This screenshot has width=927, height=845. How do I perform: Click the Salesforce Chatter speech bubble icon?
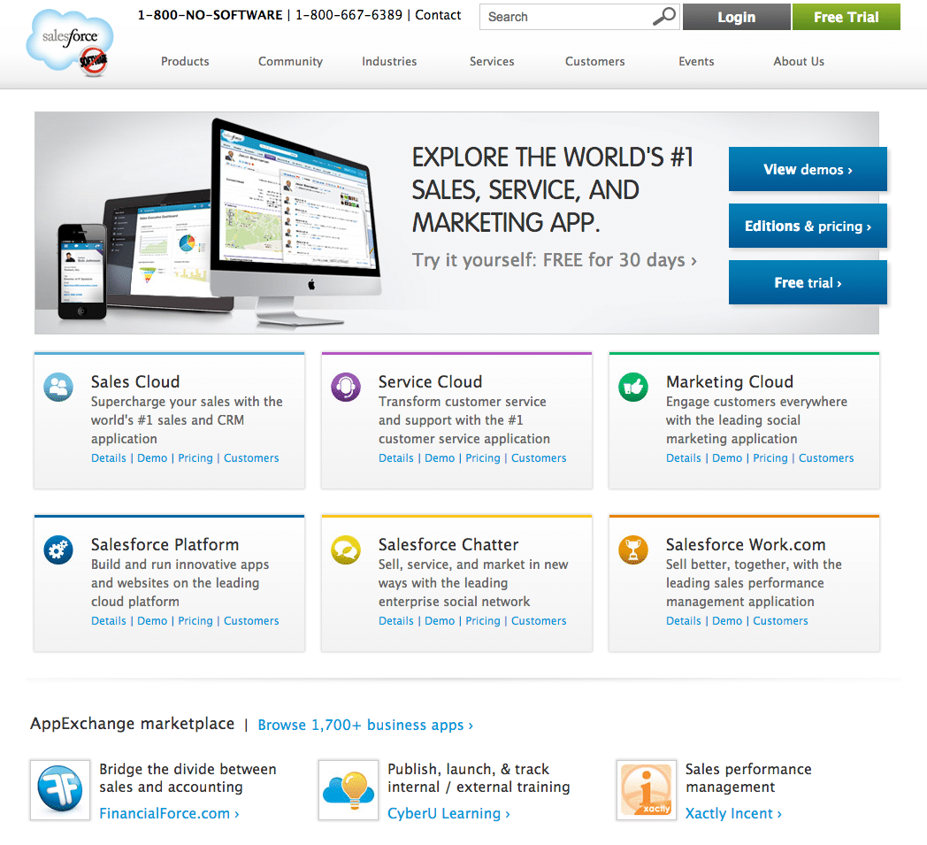(346, 549)
